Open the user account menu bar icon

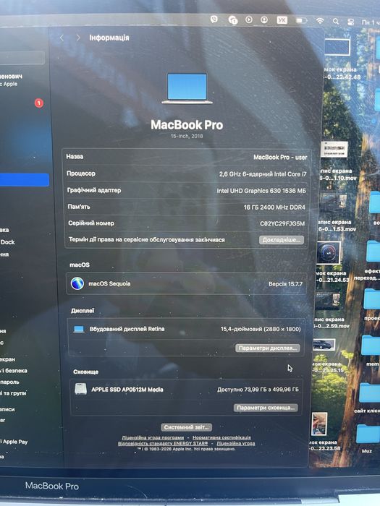click(264, 20)
